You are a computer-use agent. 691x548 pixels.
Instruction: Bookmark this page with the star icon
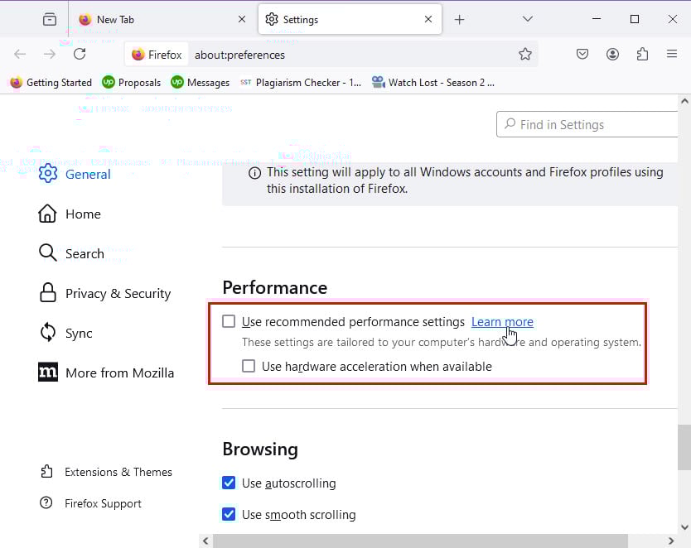click(525, 54)
